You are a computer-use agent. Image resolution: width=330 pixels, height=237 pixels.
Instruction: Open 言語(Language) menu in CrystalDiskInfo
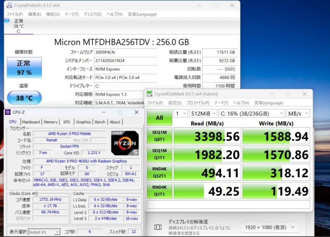(x=142, y=14)
